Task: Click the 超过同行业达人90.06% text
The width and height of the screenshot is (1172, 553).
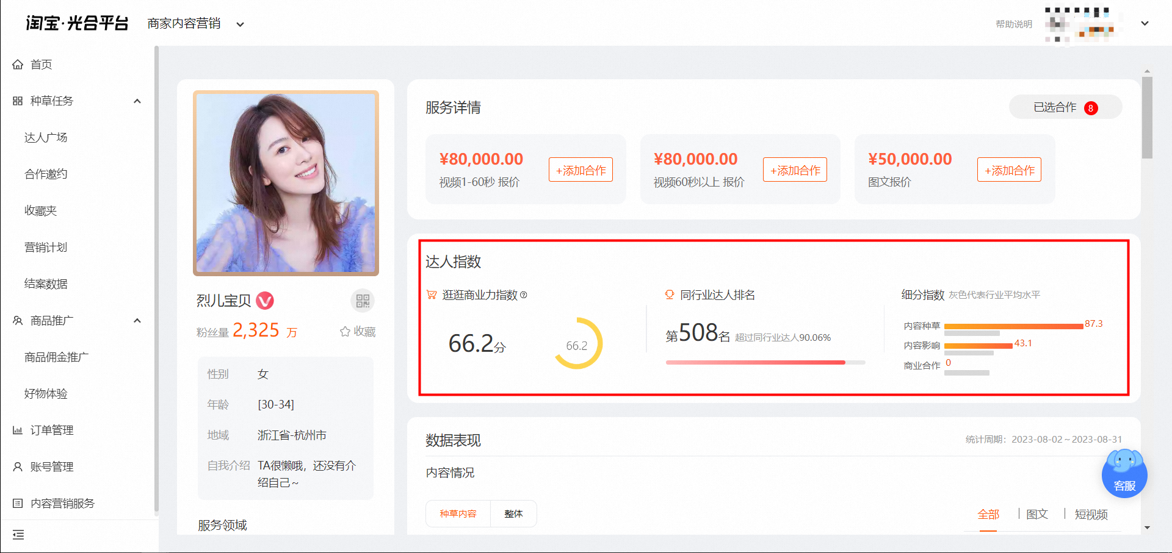Action: (x=783, y=338)
